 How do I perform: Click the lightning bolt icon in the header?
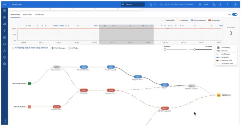(x=220, y=4)
